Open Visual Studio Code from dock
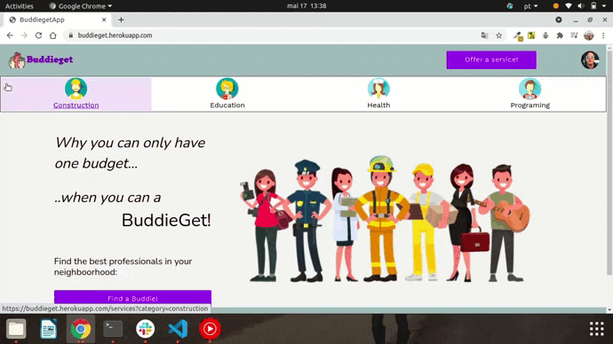 [x=178, y=329]
